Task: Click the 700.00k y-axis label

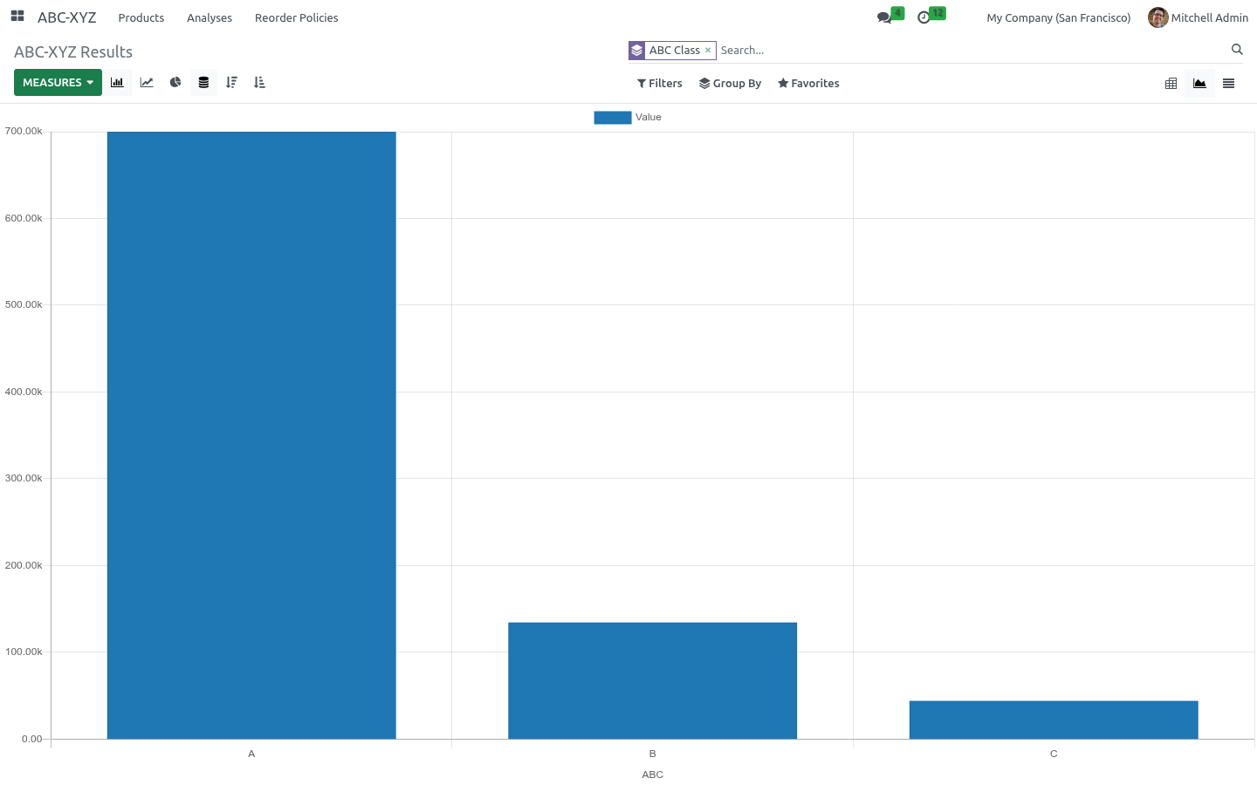Action: 24,131
